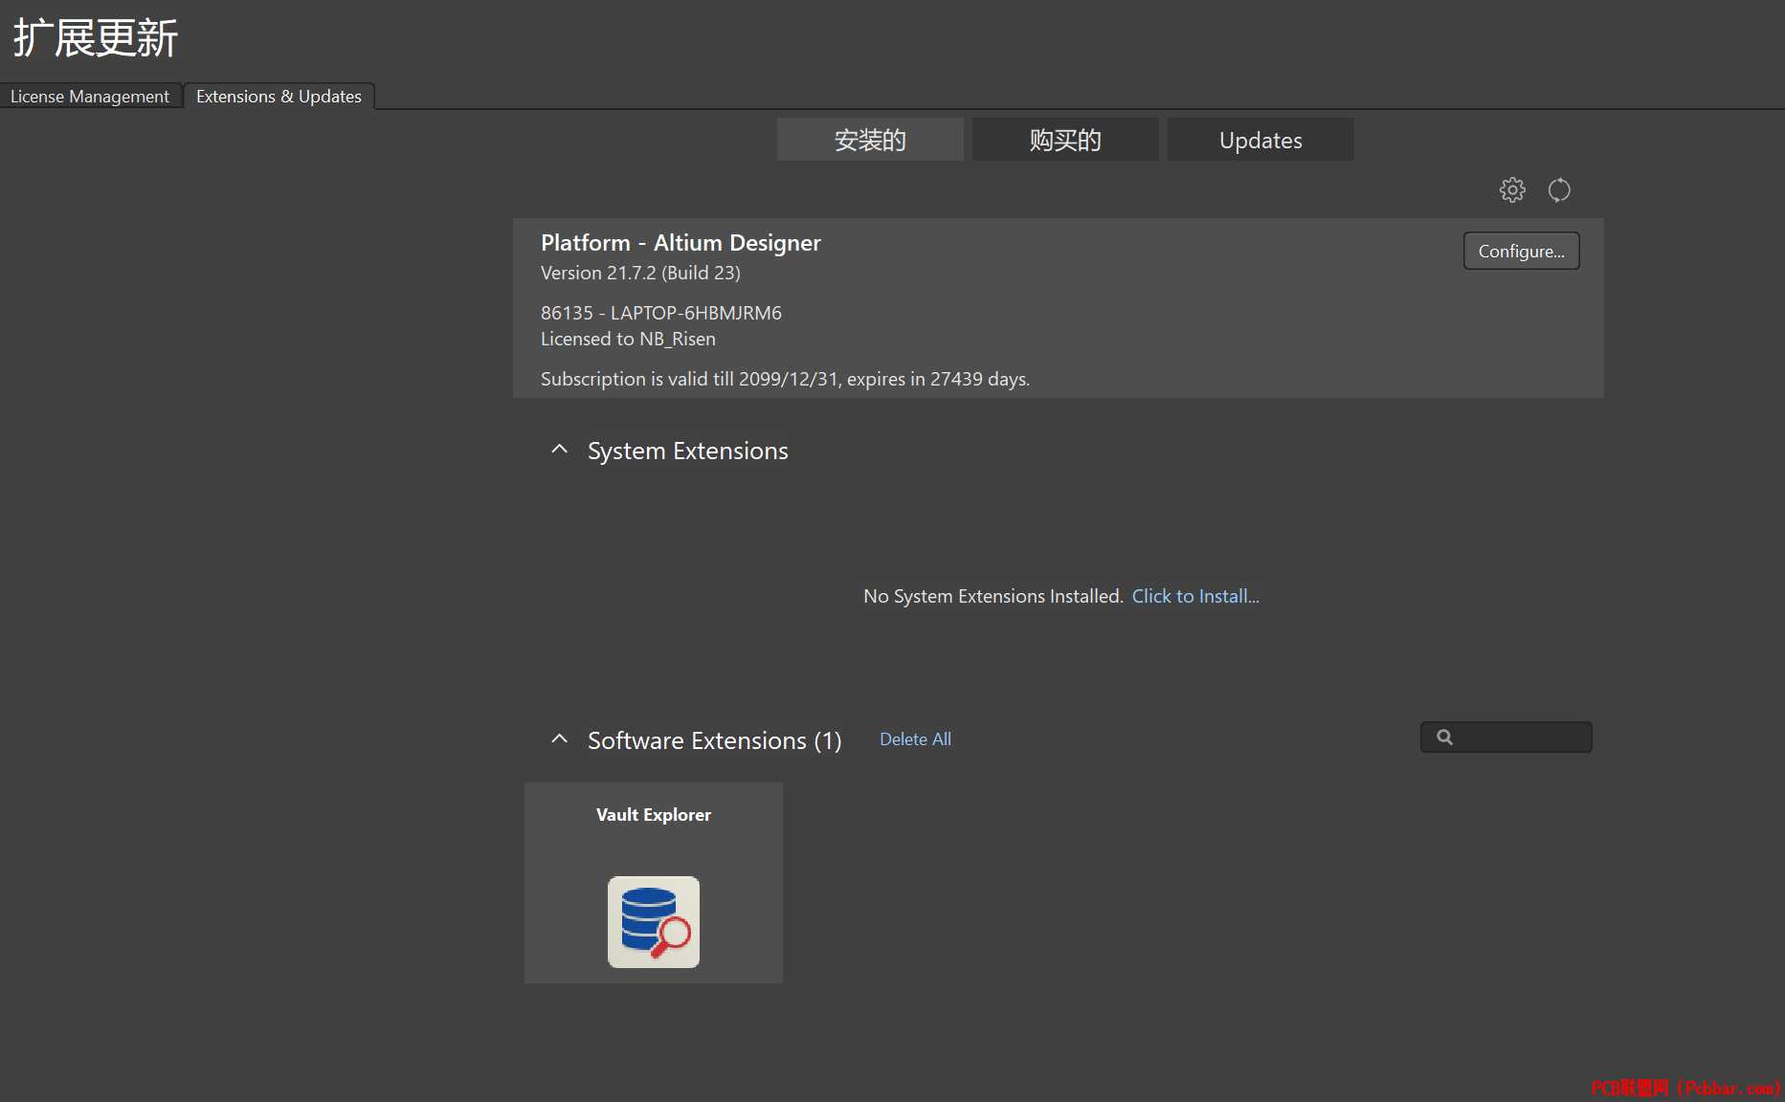
Task: Click the Subscription is valid till text
Action: pos(785,379)
